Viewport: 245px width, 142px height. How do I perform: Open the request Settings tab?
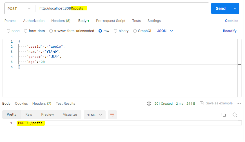(154, 21)
